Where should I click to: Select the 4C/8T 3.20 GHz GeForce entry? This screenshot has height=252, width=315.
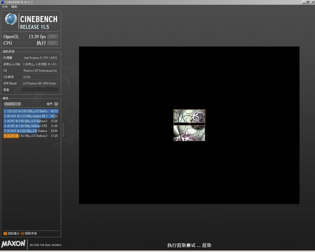click(31, 126)
